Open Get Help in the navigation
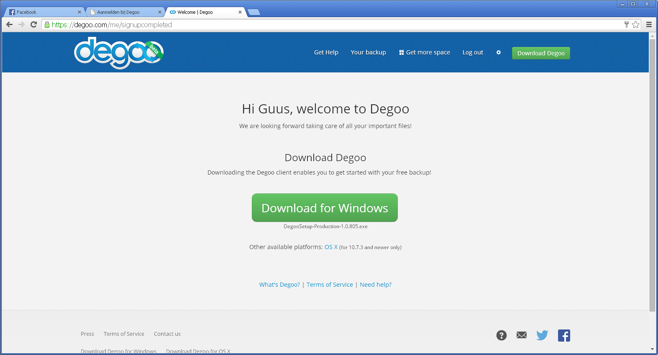 326,52
